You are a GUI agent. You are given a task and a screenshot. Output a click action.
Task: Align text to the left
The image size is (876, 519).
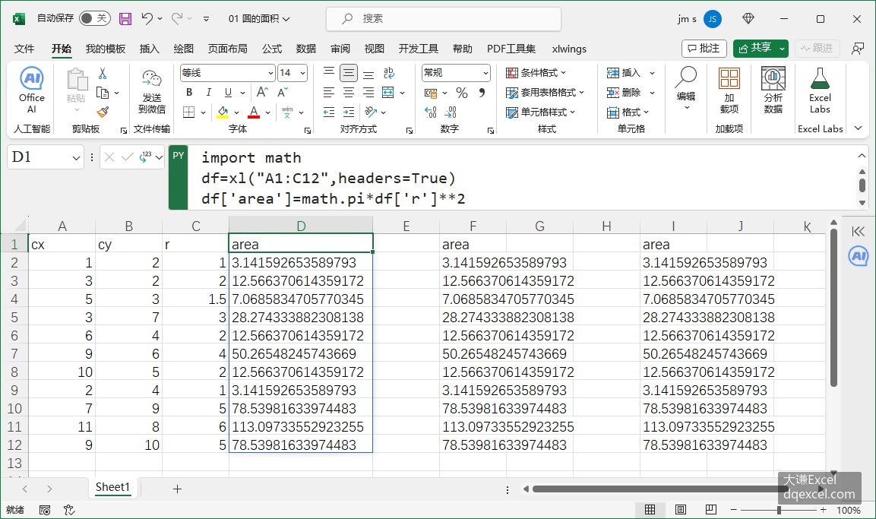pos(329,92)
